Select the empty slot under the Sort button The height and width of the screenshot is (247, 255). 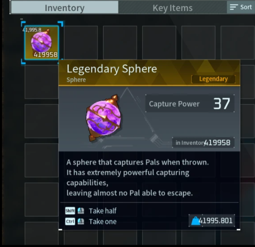238,43
